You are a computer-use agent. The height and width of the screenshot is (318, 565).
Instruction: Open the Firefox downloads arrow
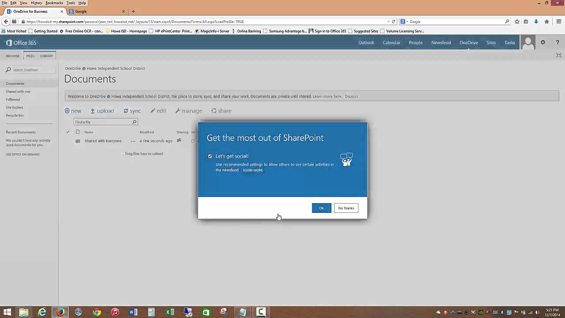click(x=536, y=22)
